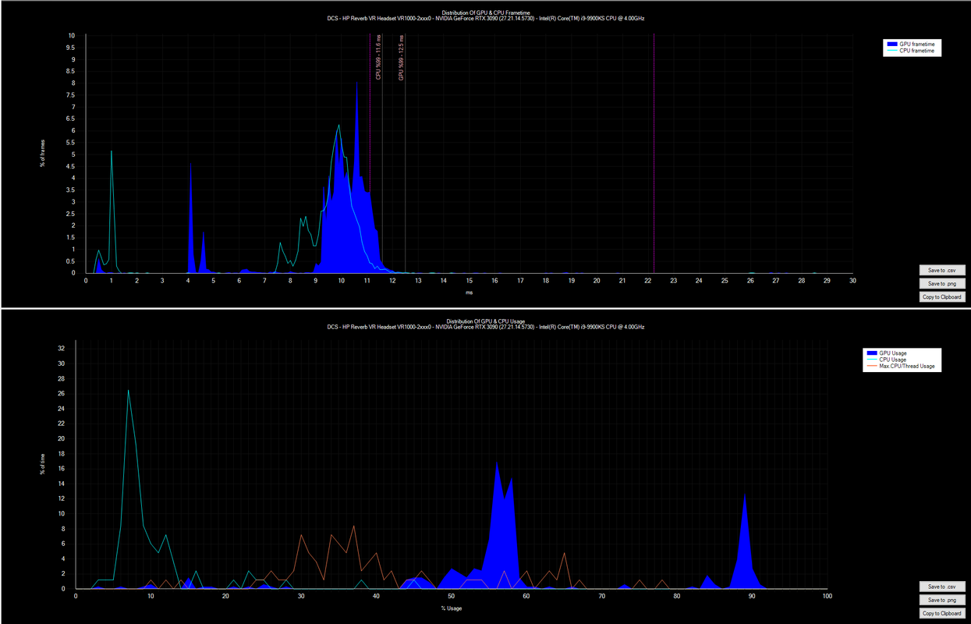The height and width of the screenshot is (624, 971).
Task: Click the '% of frames' y-axis label
Action: coord(41,154)
